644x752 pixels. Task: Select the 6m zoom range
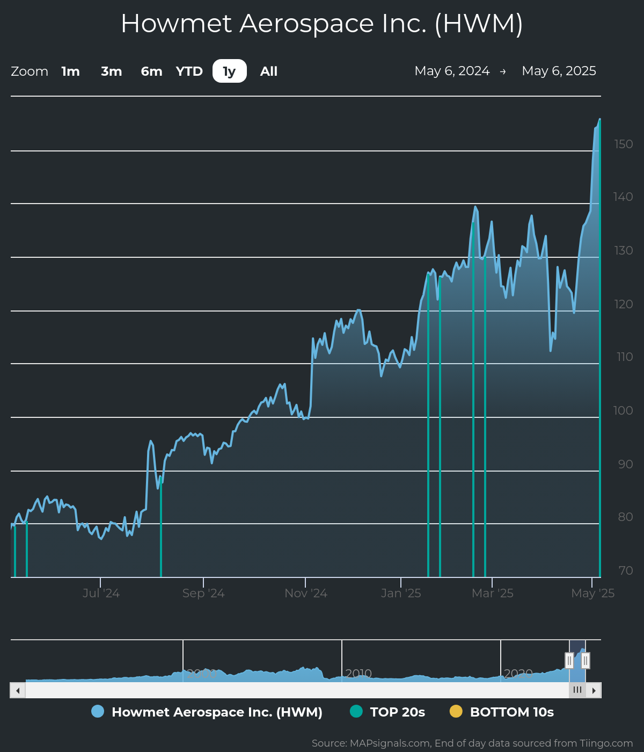pyautogui.click(x=151, y=71)
